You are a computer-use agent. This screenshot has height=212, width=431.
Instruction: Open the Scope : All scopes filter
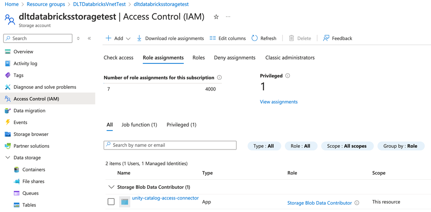pyautogui.click(x=347, y=146)
